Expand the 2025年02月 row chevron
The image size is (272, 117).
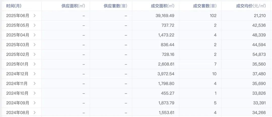coord(35,54)
